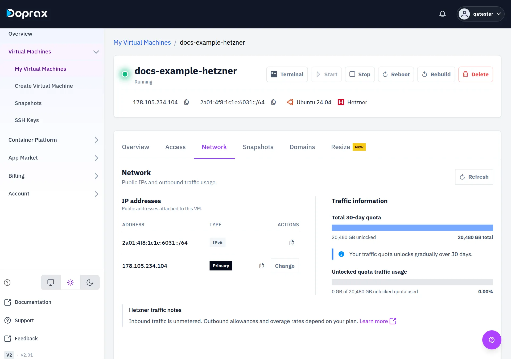The height and width of the screenshot is (359, 511).
Task: Open Create Virtual Machine in sidebar
Action: point(44,86)
